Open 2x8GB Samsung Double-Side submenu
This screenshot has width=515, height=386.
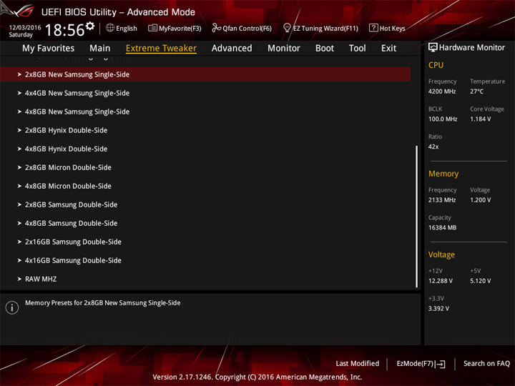pyautogui.click(x=205, y=205)
